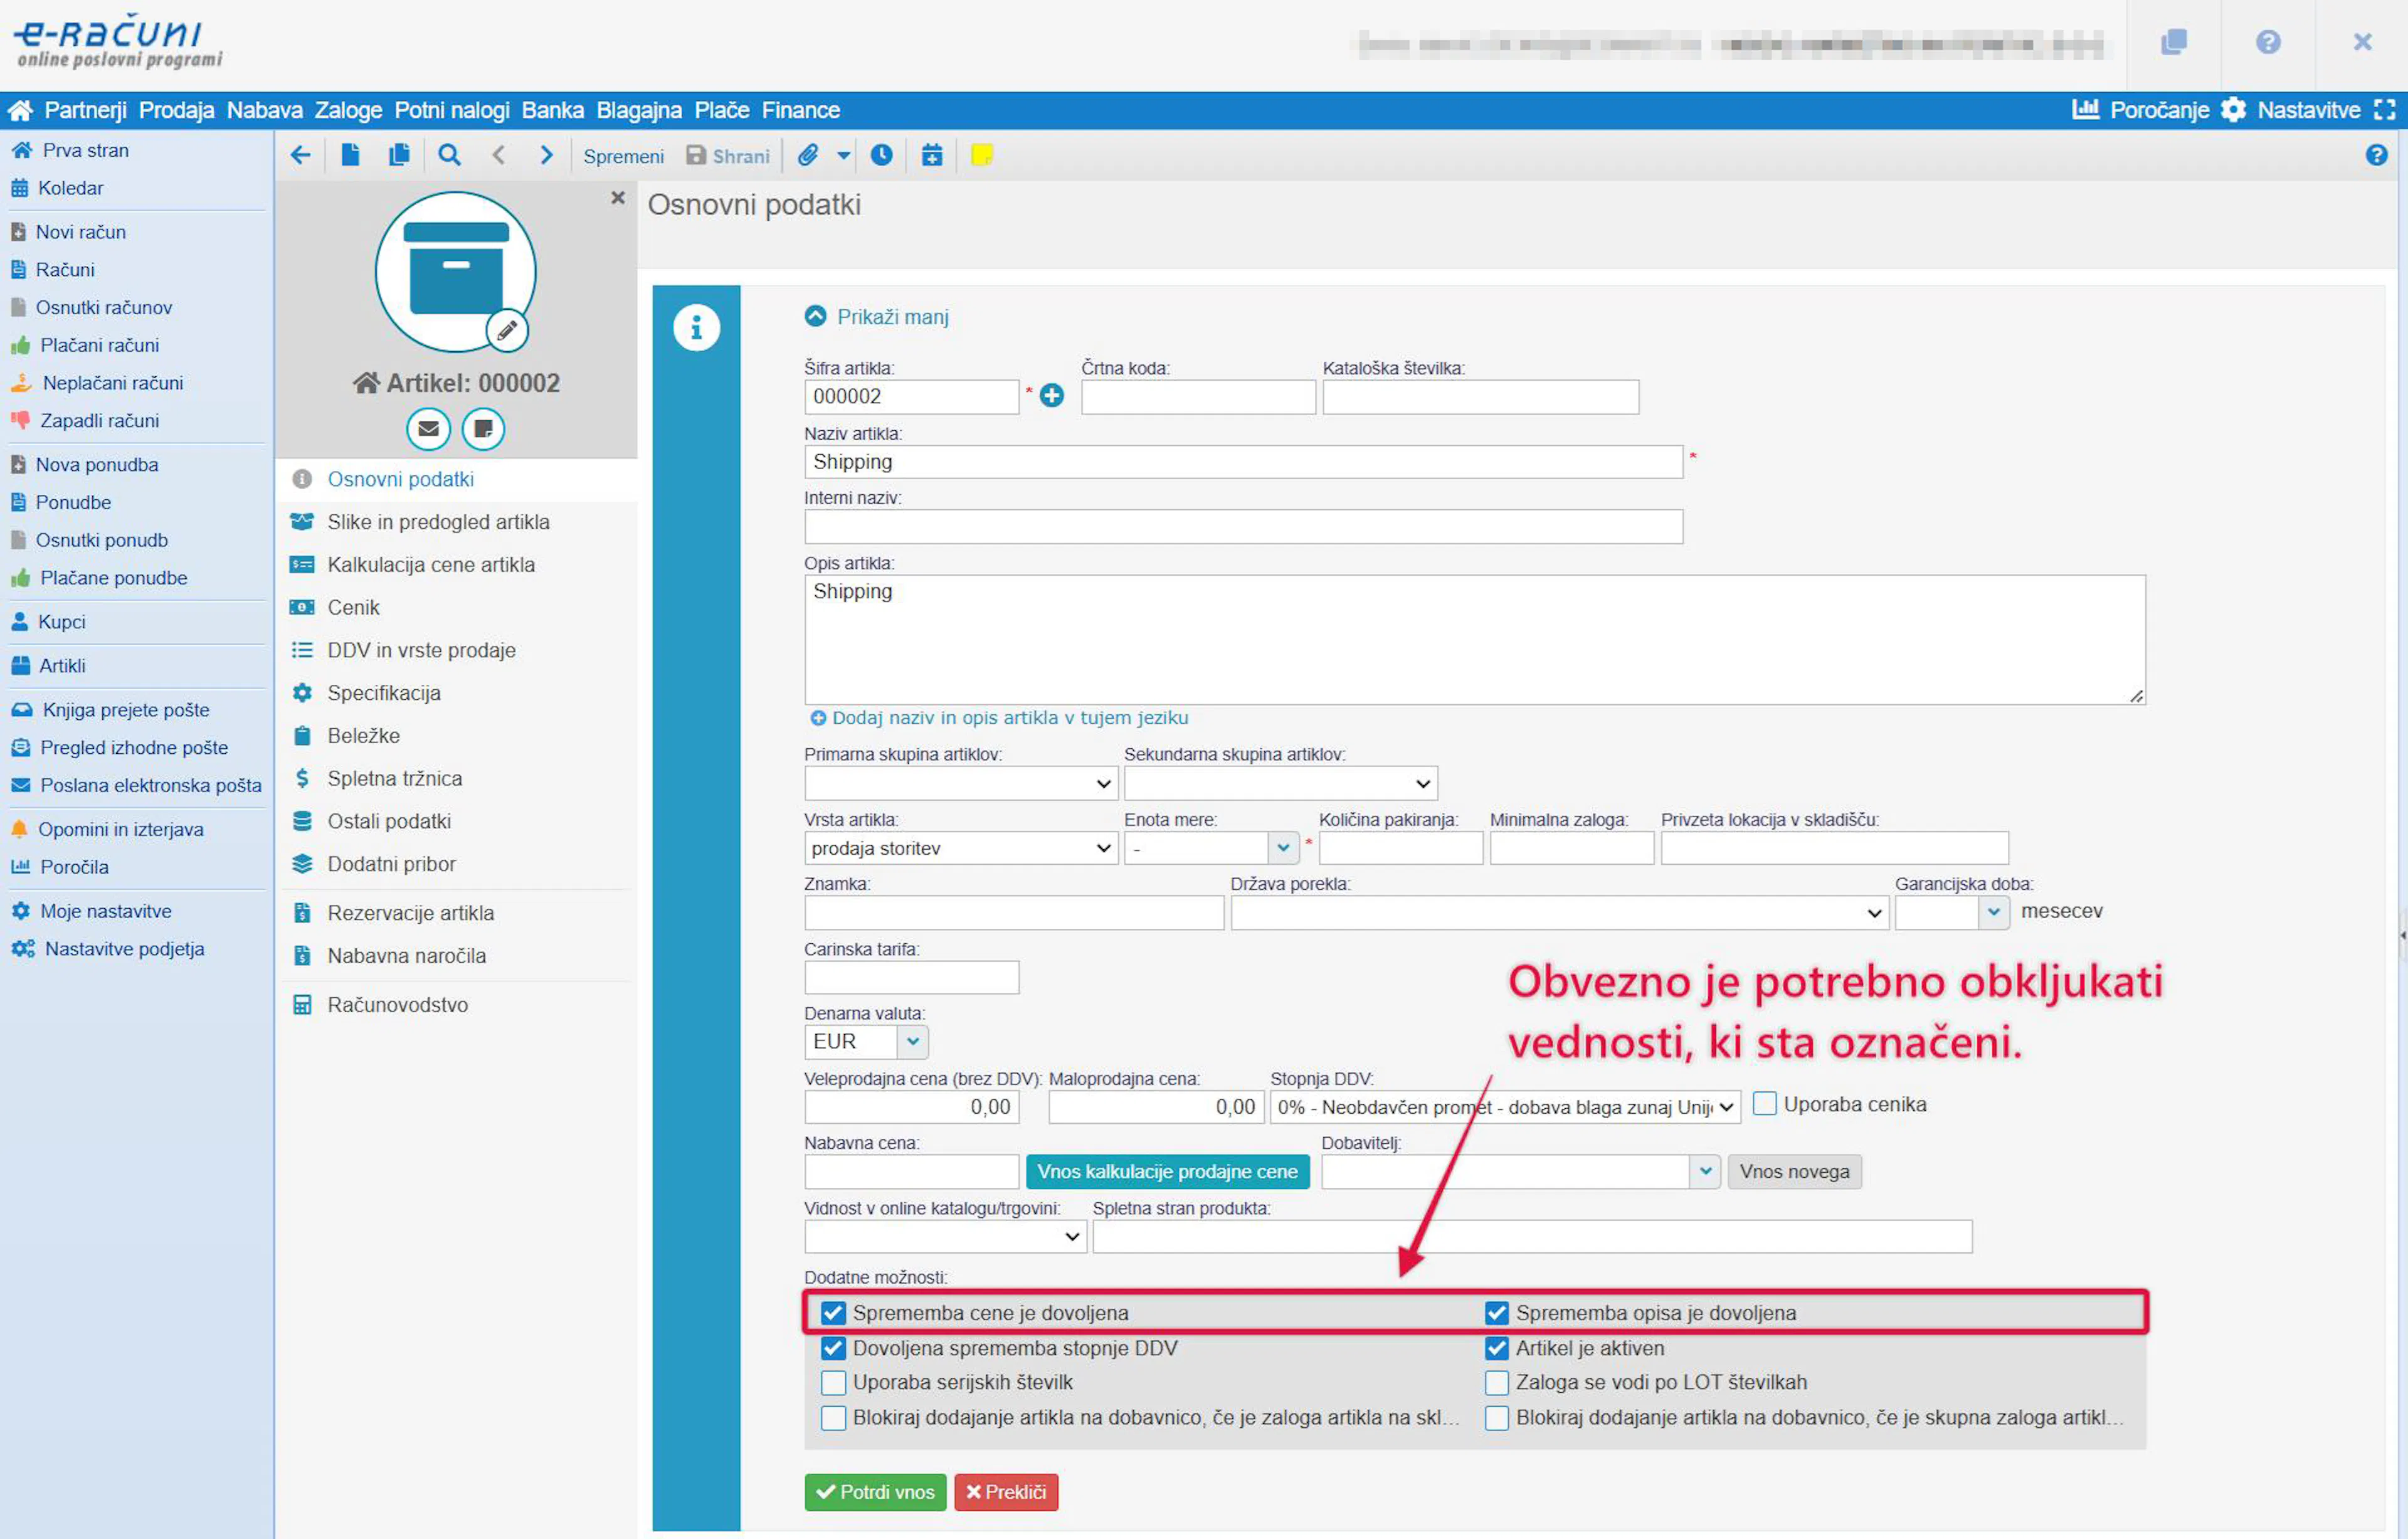This screenshot has width=2408, height=1539.
Task: Click the paperclip attachment icon
Action: [808, 155]
